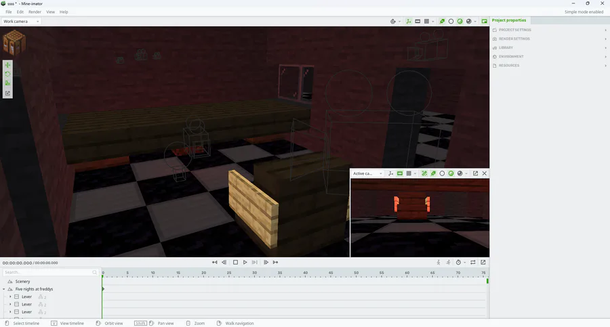Select textured shading in secondary view
Screen dimensions: 610x327
[451, 173]
